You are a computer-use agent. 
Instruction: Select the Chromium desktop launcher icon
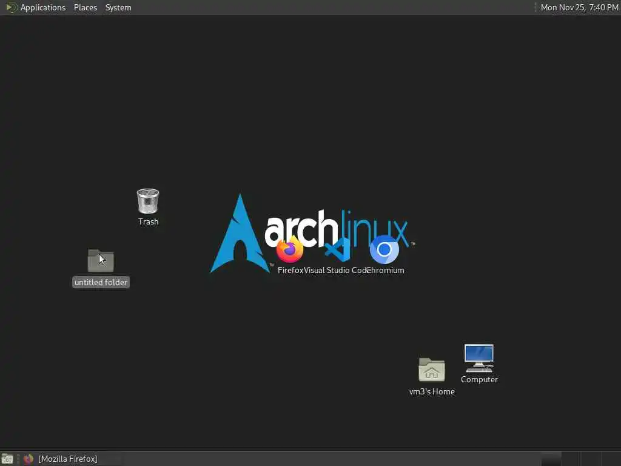pos(384,249)
